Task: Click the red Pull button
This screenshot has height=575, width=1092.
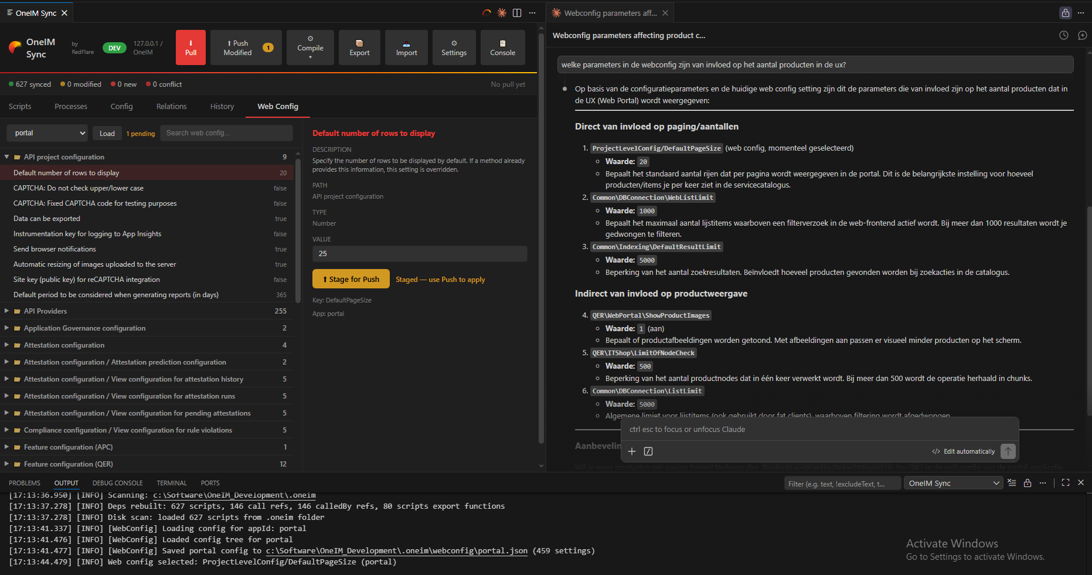Action: (190, 47)
